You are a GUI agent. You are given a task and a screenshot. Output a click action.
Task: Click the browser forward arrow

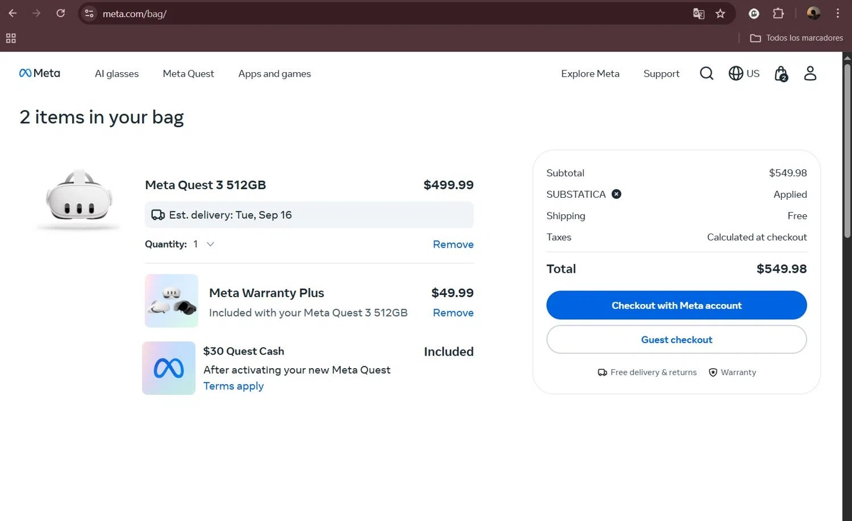click(36, 13)
